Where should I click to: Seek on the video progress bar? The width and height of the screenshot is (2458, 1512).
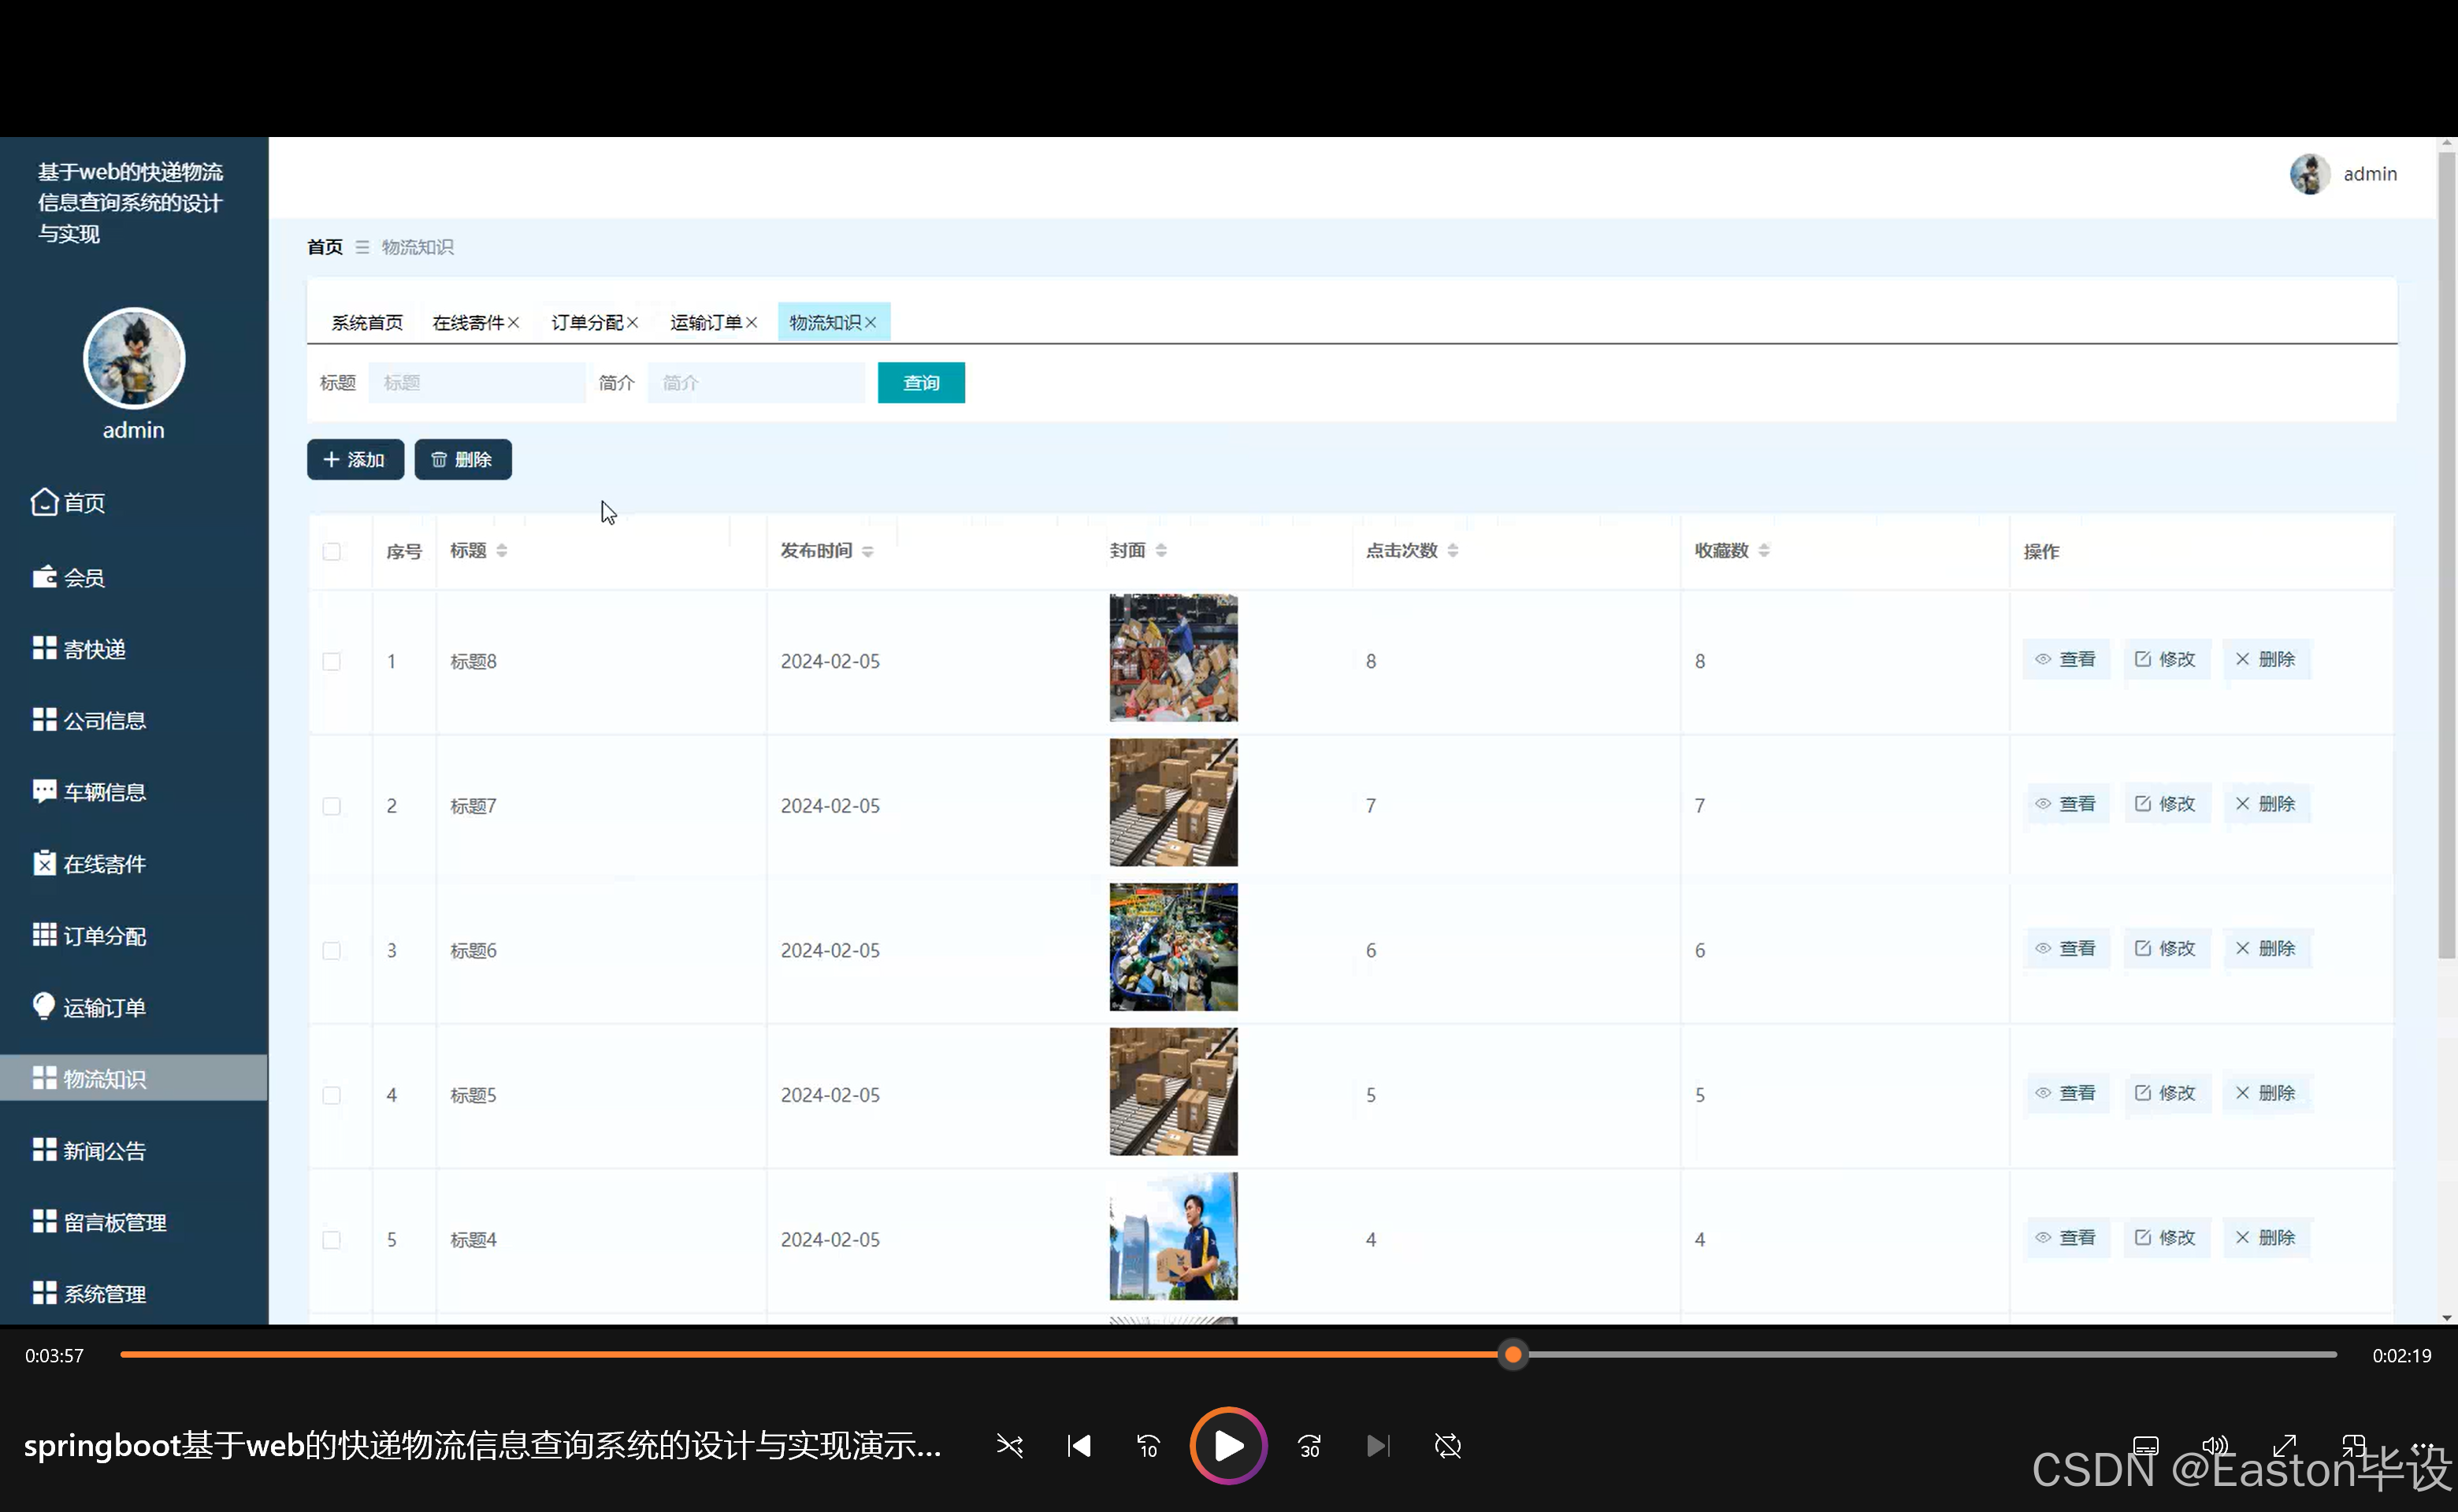tap(1228, 1355)
